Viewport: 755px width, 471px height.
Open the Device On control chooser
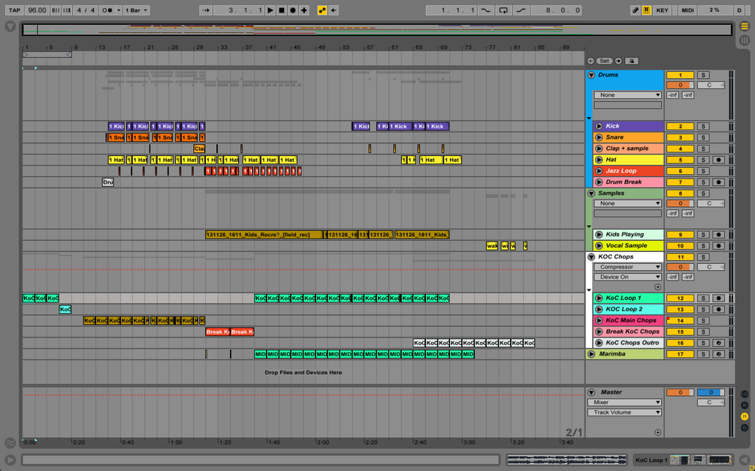627,277
